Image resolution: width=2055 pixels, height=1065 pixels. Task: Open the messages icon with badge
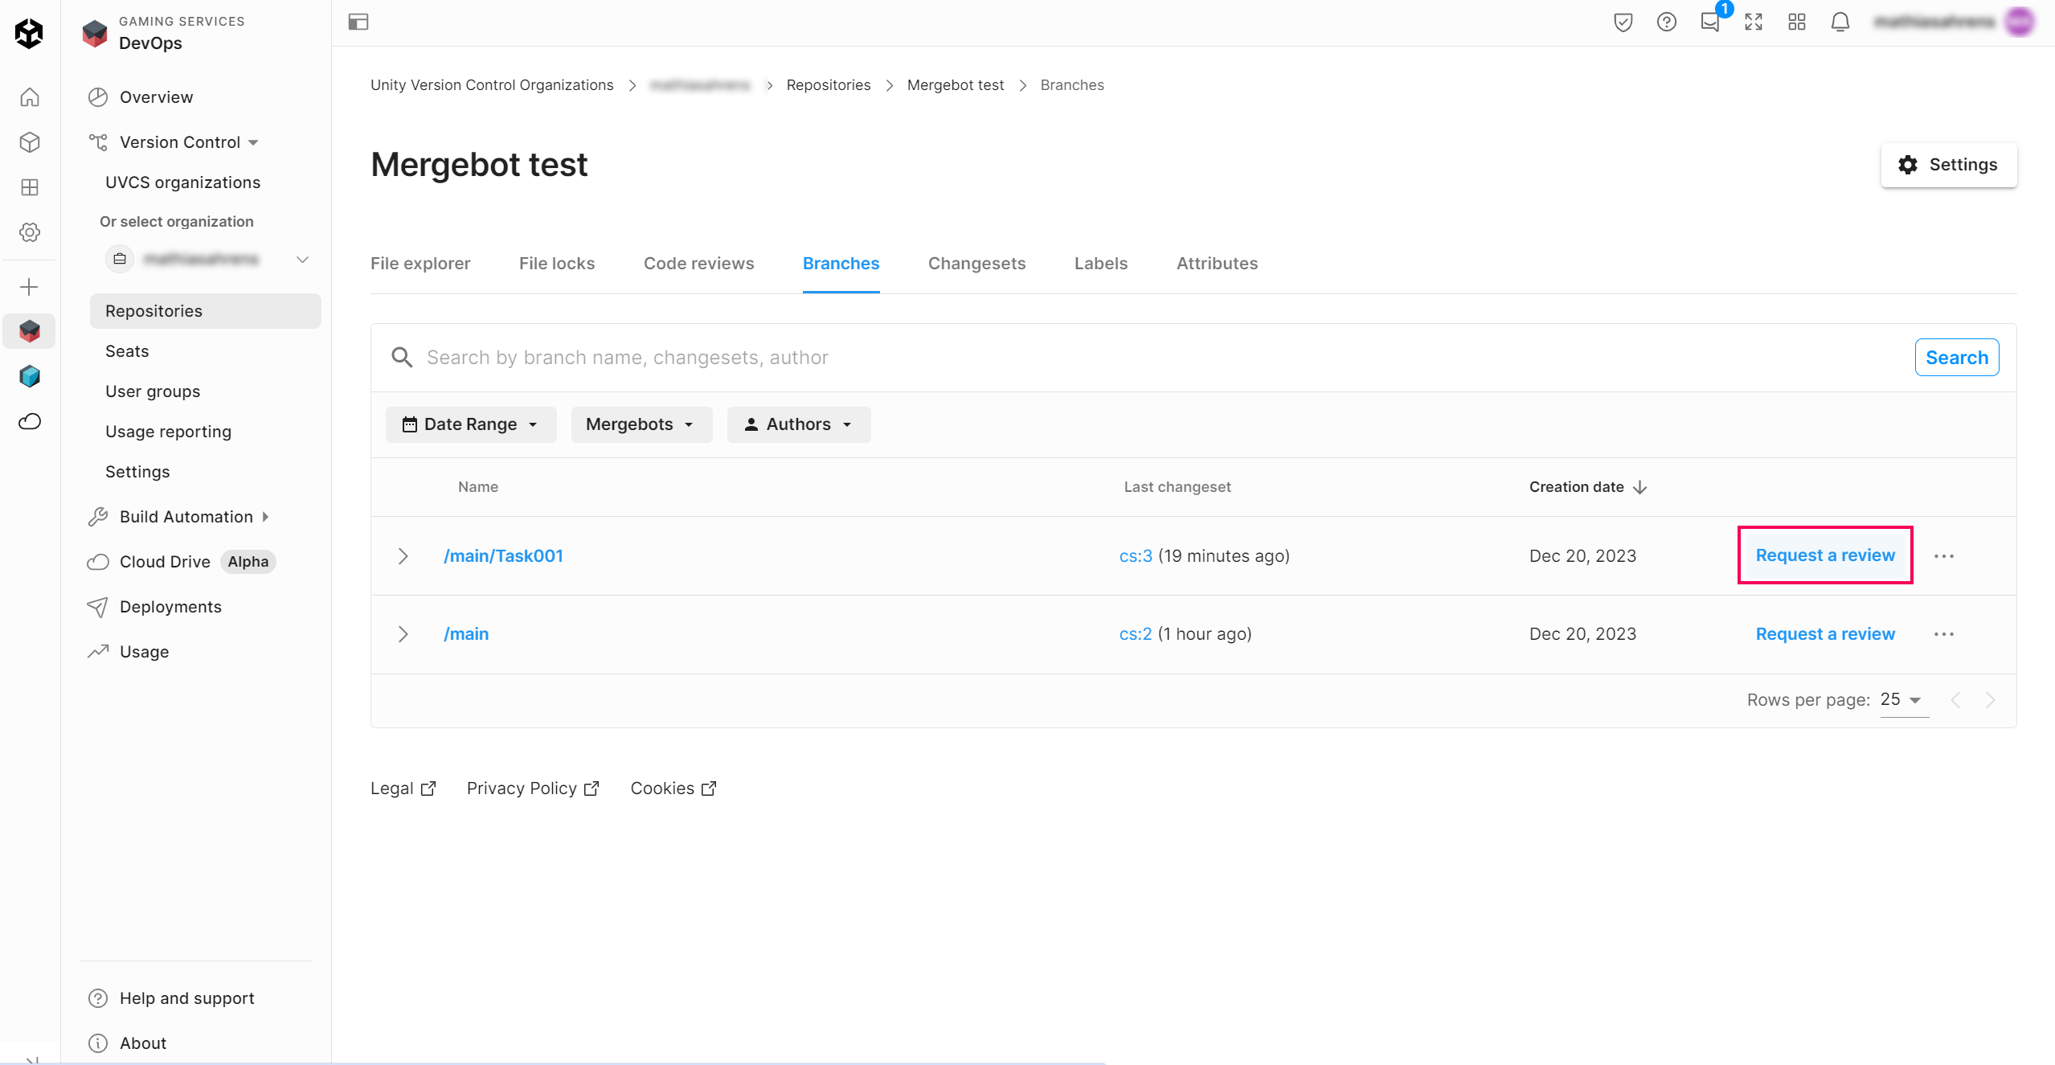[1710, 23]
